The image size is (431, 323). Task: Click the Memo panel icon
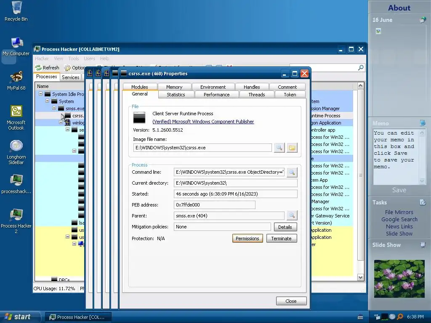(x=423, y=123)
